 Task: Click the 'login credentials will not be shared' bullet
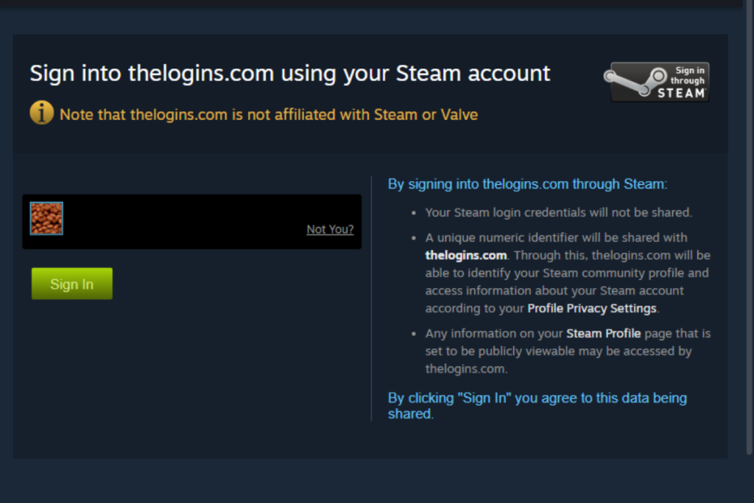558,213
